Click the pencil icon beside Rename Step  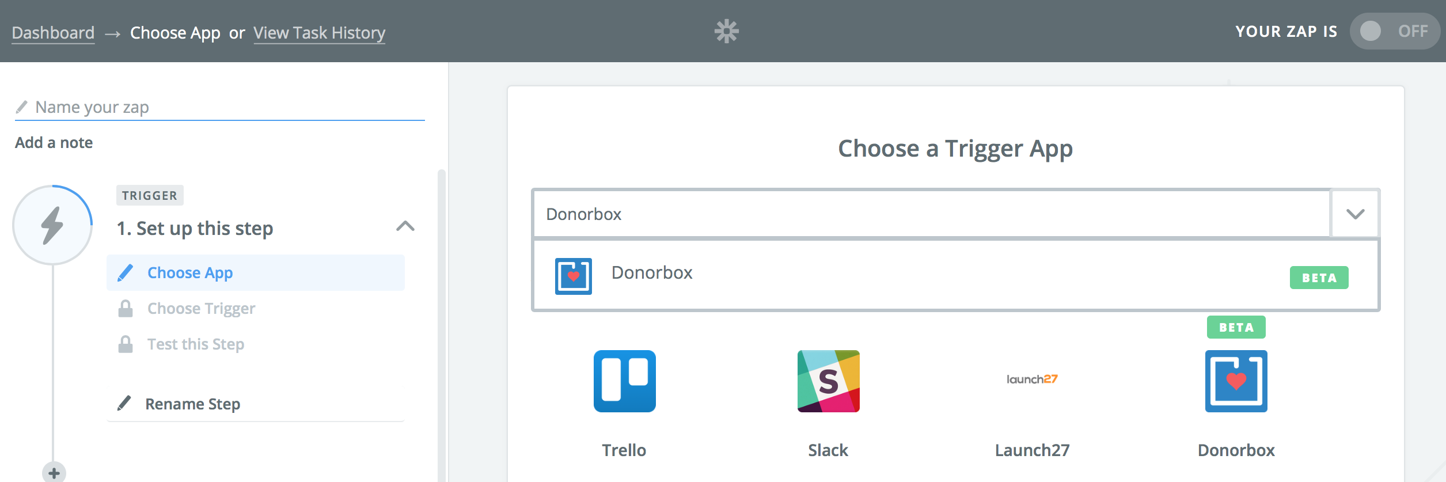pos(124,403)
